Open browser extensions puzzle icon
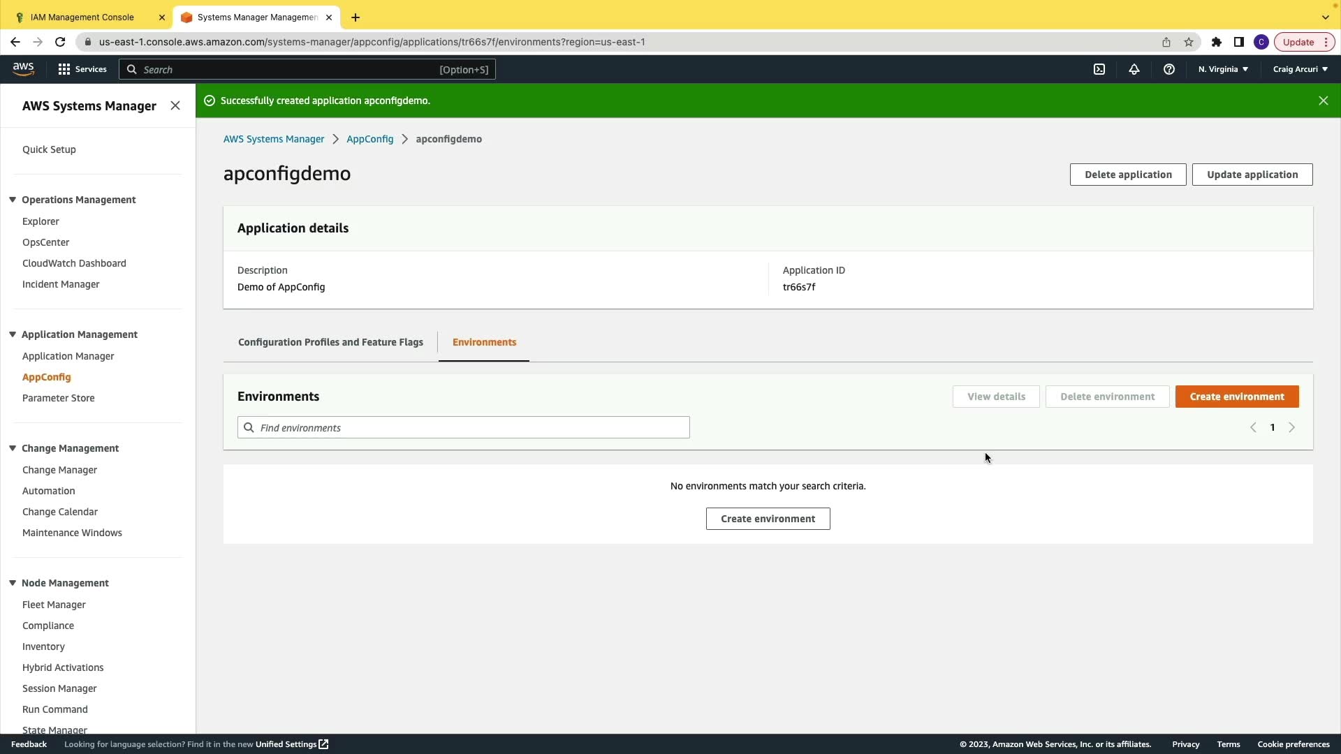Viewport: 1341px width, 754px height. pyautogui.click(x=1217, y=42)
